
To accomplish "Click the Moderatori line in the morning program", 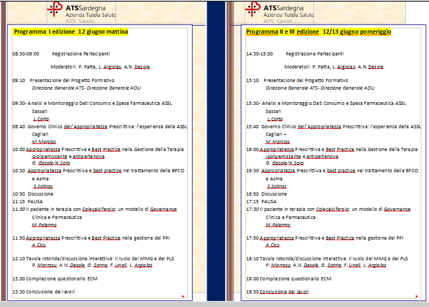I will pyautogui.click(x=100, y=67).
